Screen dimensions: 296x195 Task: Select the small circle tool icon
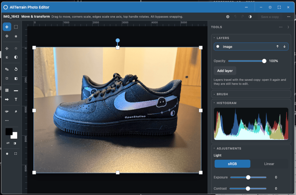16,48
